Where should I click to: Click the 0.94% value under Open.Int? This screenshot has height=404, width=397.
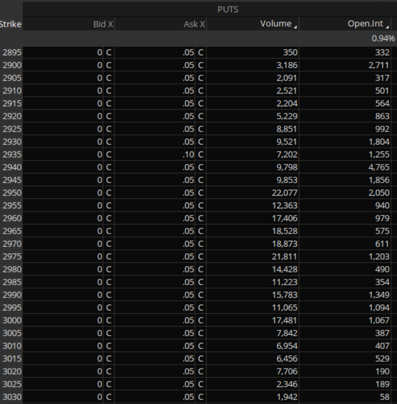tap(383, 39)
